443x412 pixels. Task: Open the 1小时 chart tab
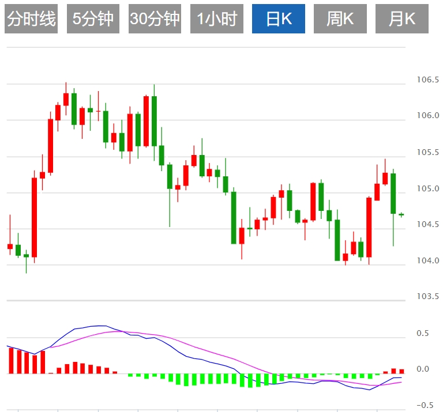pyautogui.click(x=217, y=18)
